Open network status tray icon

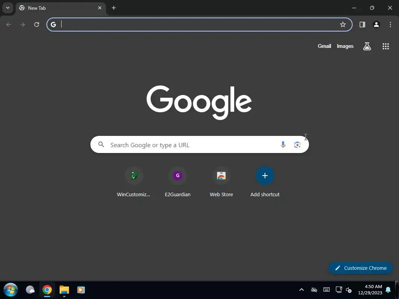click(339, 290)
